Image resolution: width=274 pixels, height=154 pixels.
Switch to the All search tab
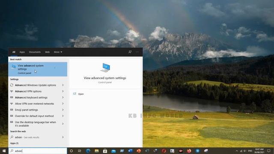tap(14, 52)
